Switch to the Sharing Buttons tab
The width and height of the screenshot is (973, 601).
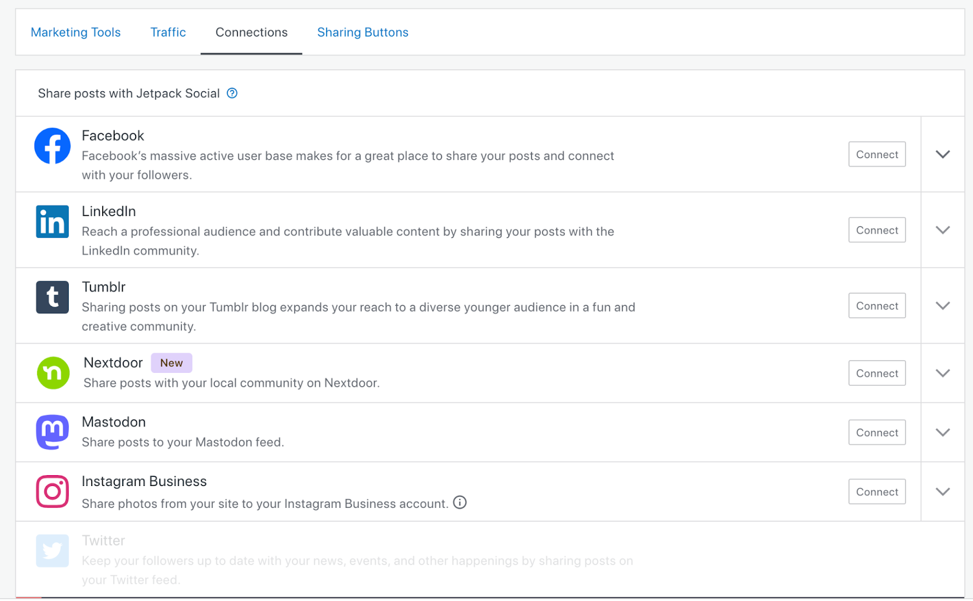click(x=362, y=32)
